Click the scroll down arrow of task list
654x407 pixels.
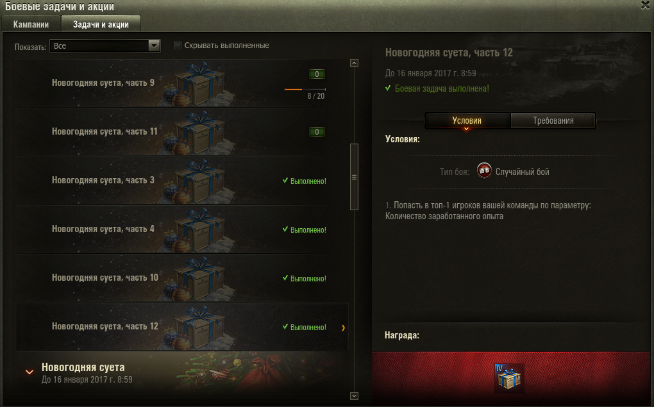click(x=354, y=396)
